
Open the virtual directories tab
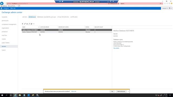point(63,17)
